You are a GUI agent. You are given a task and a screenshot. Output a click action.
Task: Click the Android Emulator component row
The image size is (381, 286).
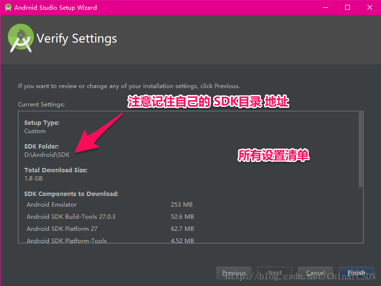[110, 205]
